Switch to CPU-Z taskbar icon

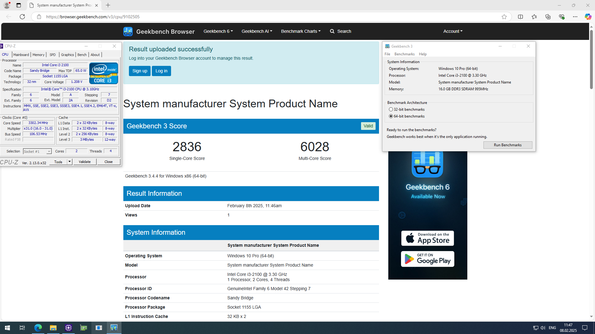click(x=68, y=328)
